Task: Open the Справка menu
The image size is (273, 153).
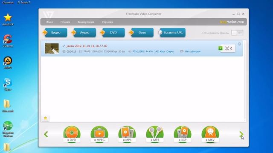Action: coord(107,22)
